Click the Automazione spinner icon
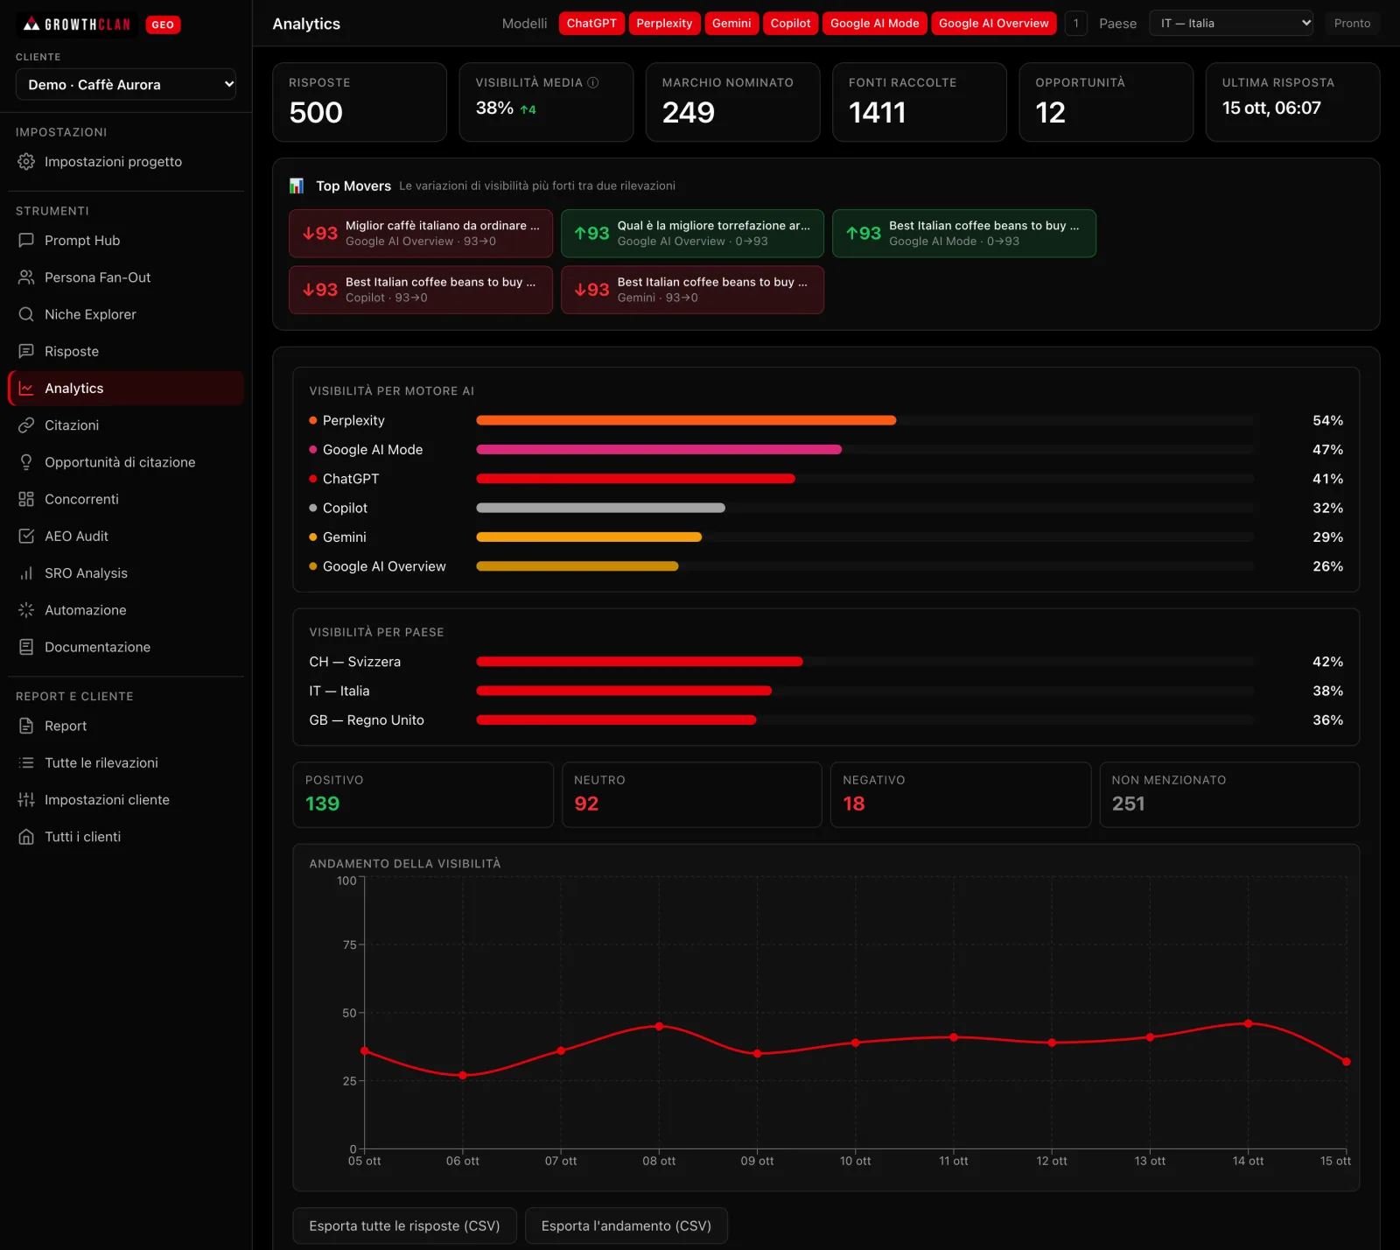 (26, 610)
